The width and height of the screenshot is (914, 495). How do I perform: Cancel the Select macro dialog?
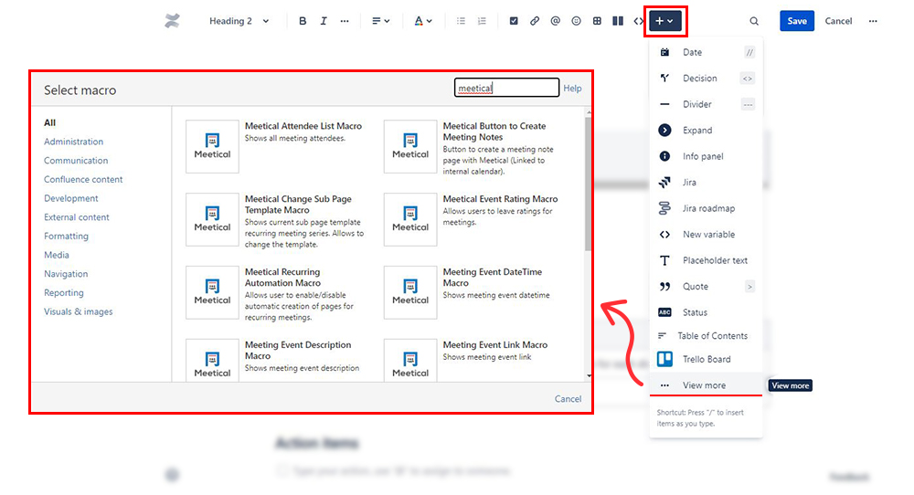[x=568, y=399]
